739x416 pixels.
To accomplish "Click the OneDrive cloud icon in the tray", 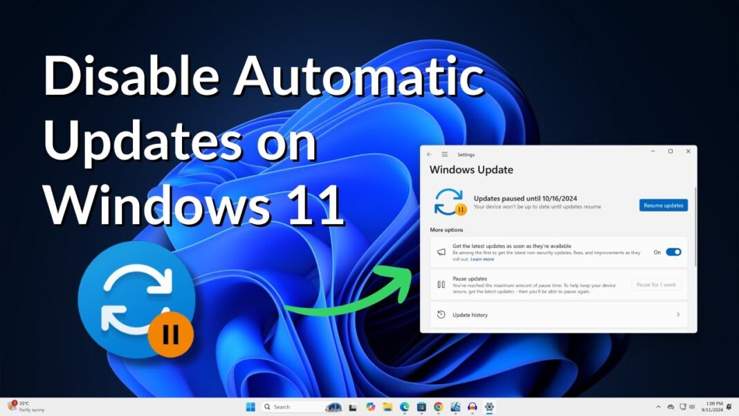I will click(x=671, y=407).
